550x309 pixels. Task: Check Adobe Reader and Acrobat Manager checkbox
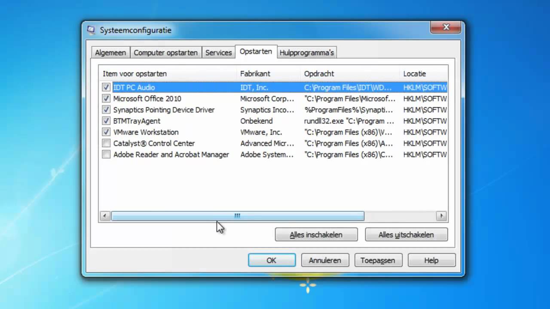click(106, 154)
